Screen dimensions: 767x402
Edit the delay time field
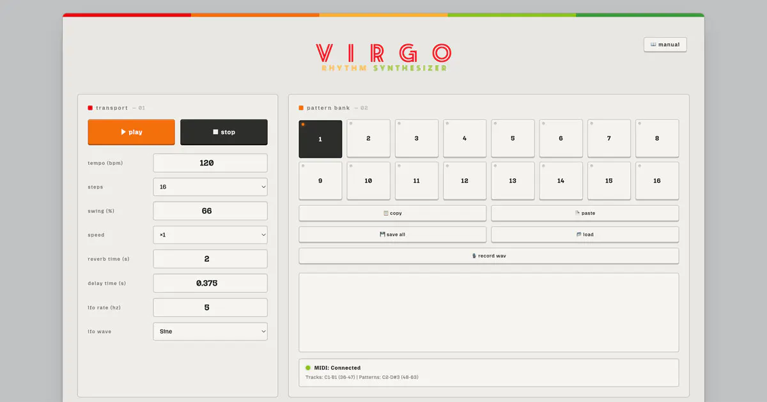(210, 283)
